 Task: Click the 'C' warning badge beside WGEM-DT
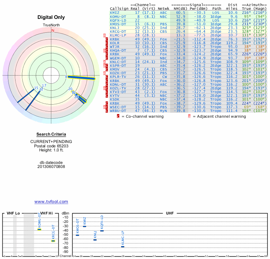tap(107, 58)
